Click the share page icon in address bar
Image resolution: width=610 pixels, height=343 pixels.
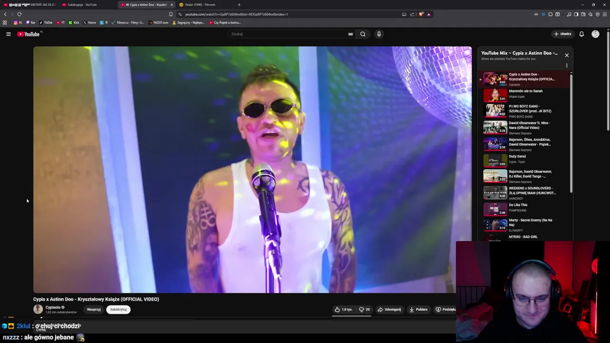point(412,14)
